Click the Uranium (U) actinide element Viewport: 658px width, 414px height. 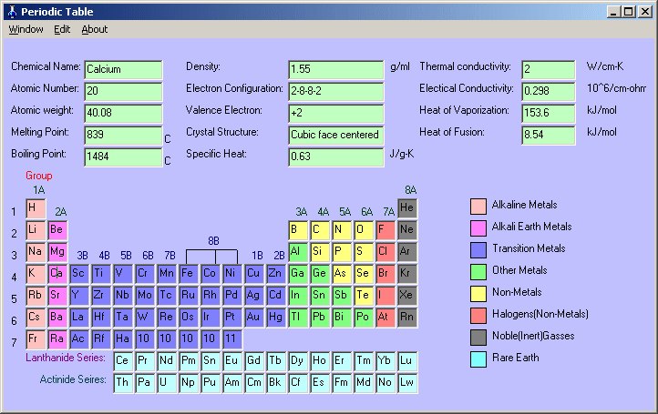(x=166, y=383)
